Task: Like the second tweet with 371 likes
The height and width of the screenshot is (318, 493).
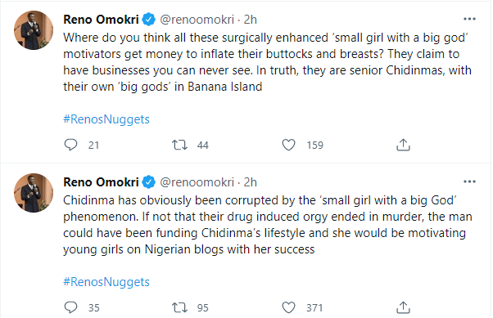Action: pyautogui.click(x=288, y=307)
